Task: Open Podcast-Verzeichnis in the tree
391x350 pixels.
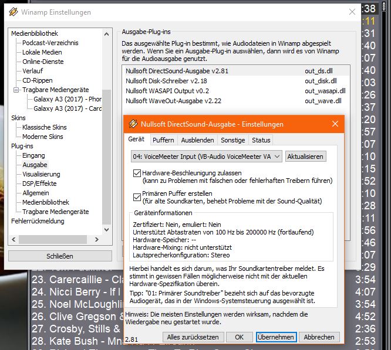Action: tap(50, 43)
